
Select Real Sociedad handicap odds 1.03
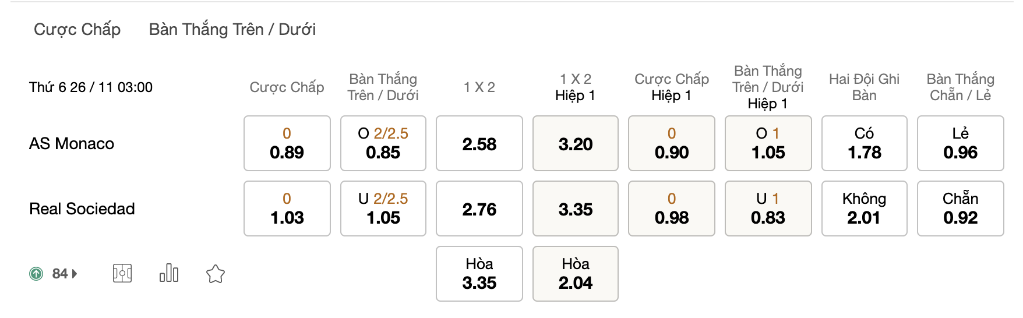[287, 209]
